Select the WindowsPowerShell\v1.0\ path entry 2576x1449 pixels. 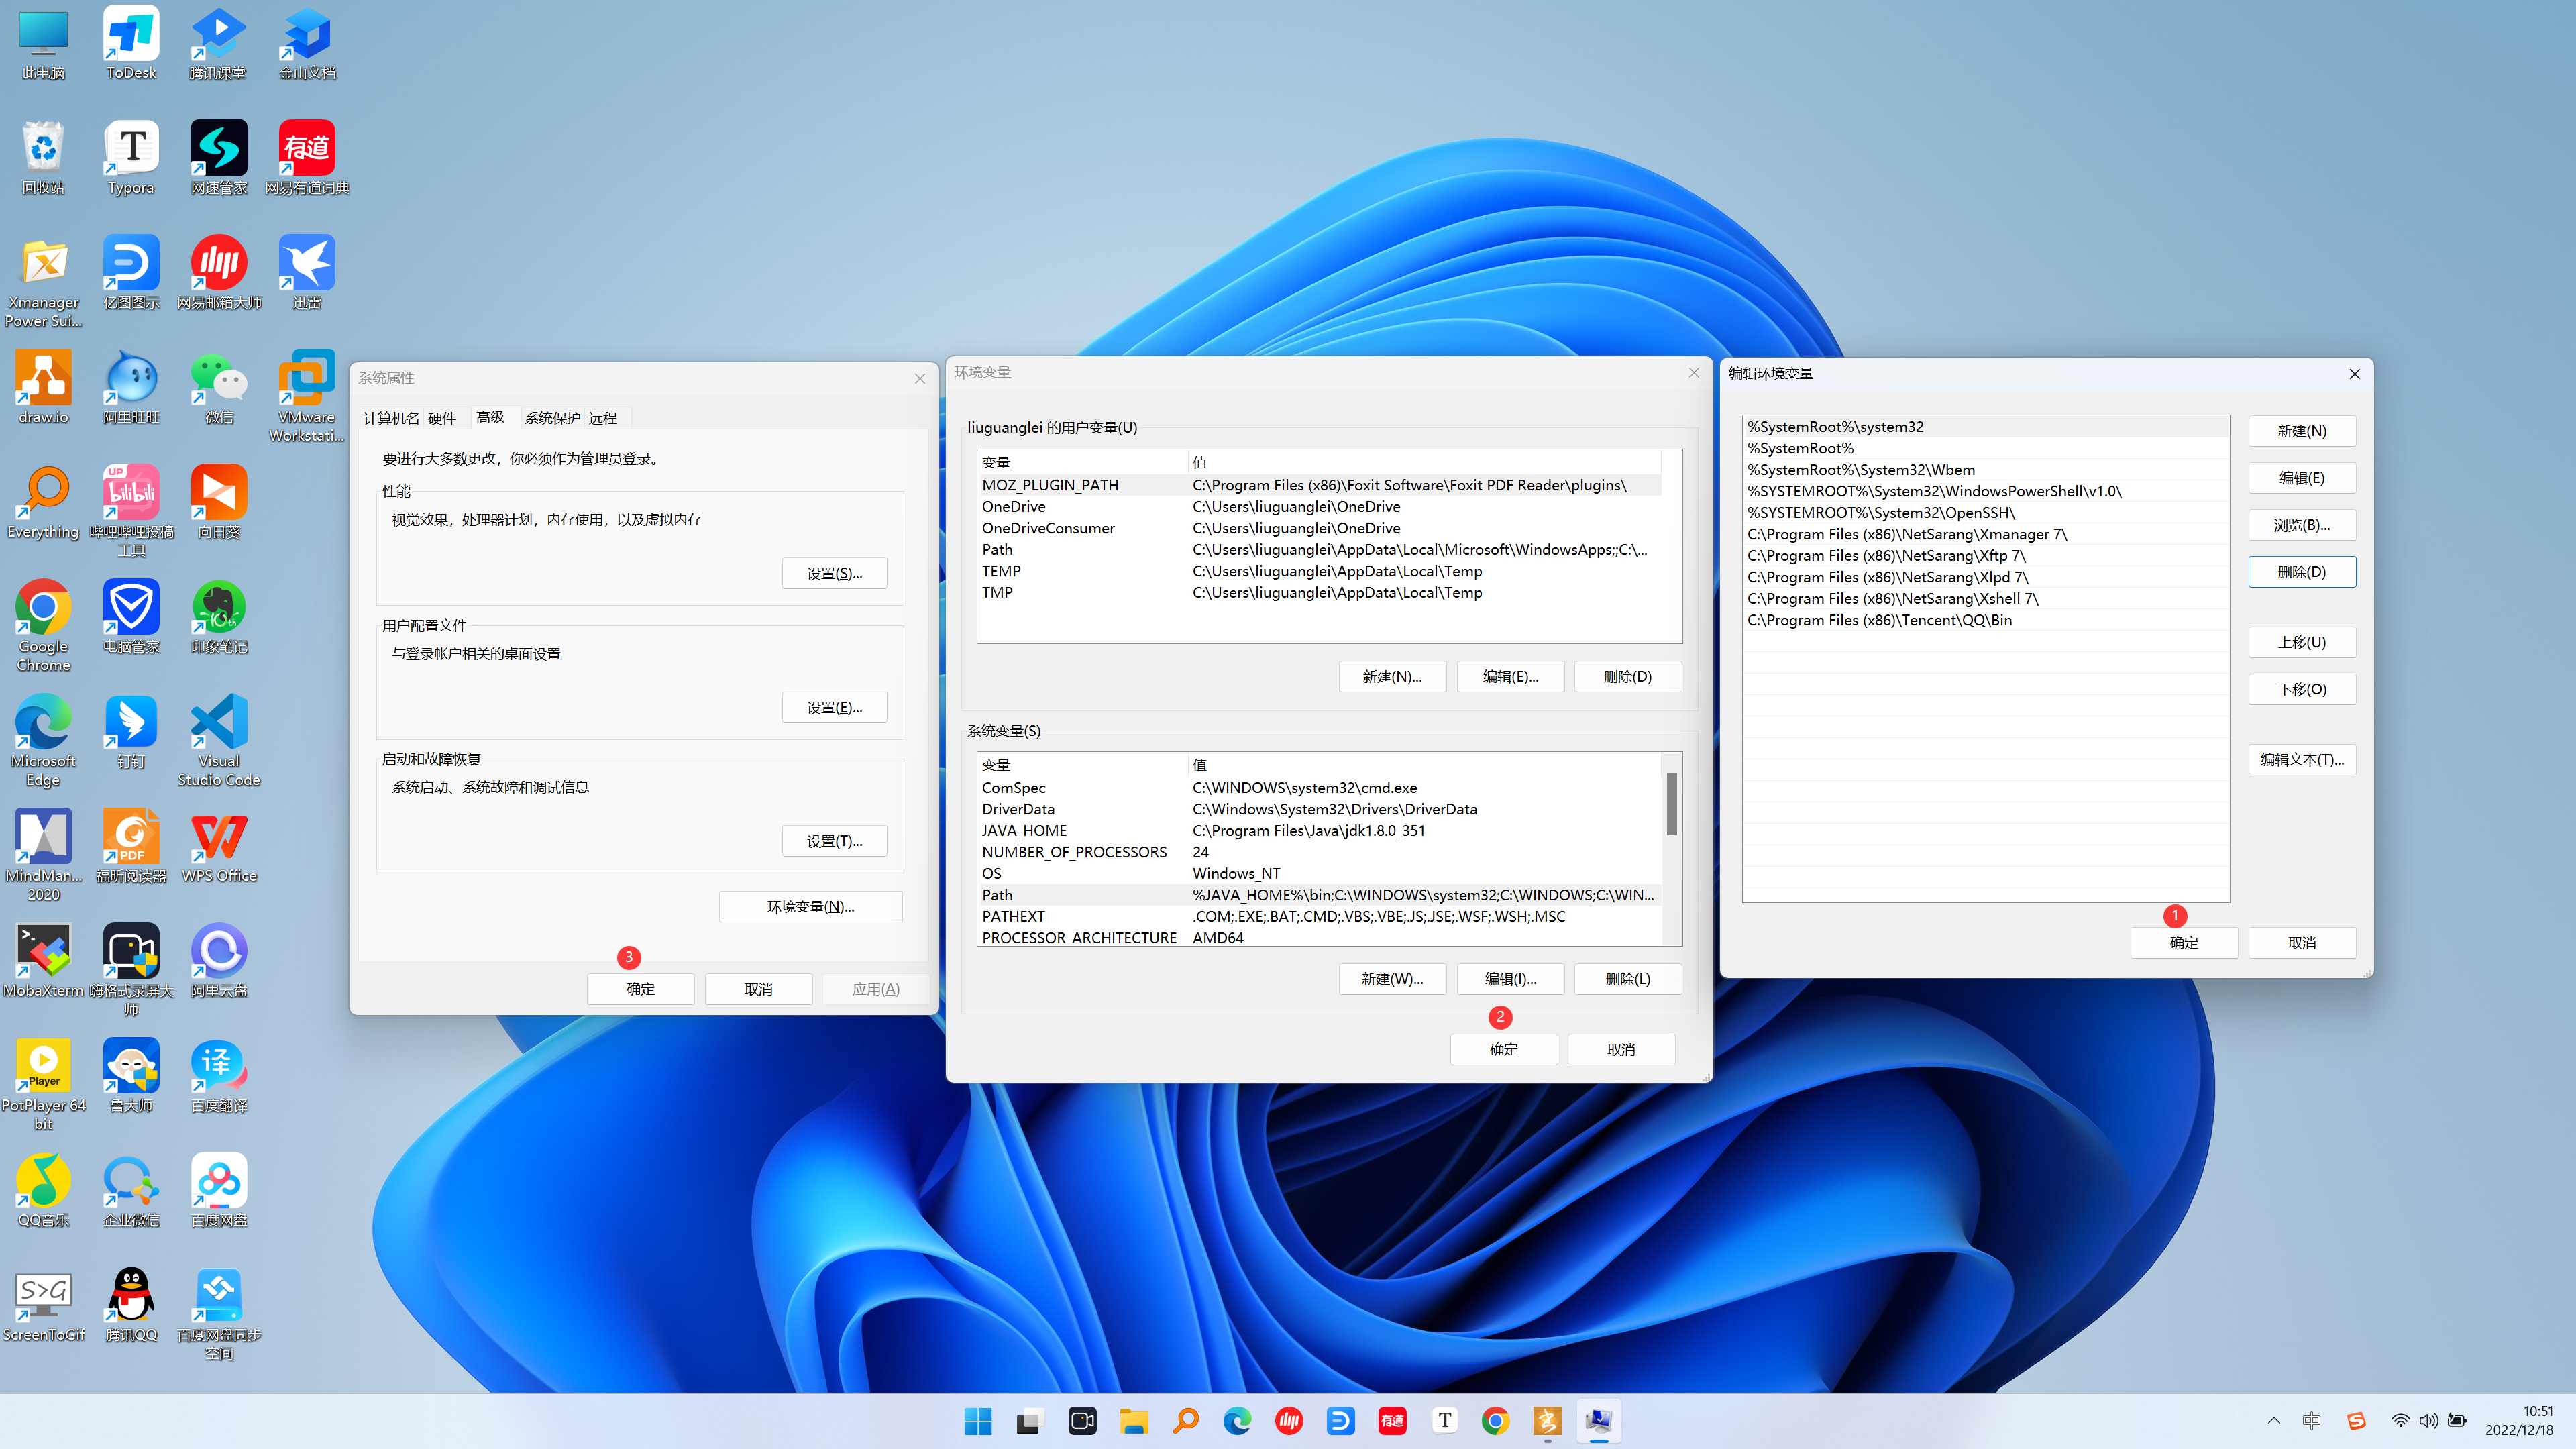(1985, 491)
